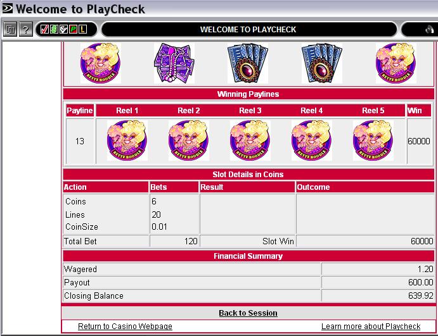
Task: Click the Reel 2 winning Betty Boodle symbol
Action: [x=188, y=140]
